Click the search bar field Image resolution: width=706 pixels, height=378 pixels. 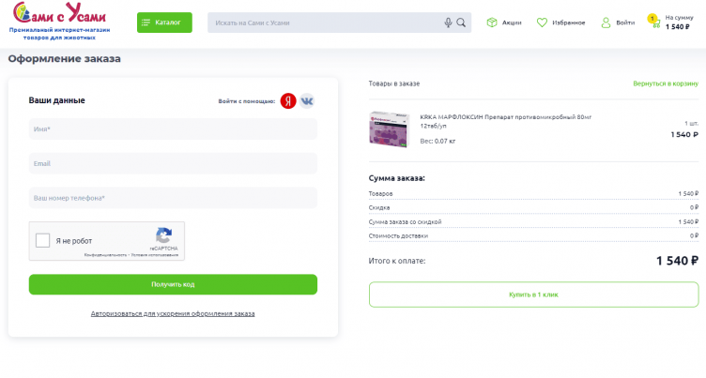pos(324,23)
